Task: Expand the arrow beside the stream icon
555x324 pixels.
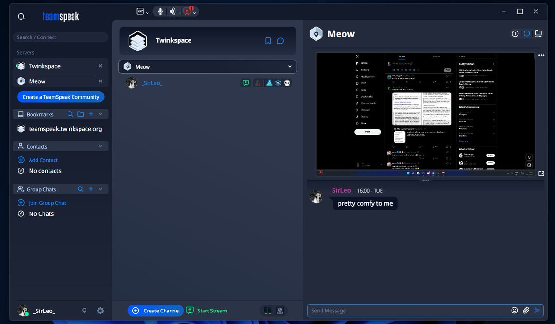Action: tap(195, 13)
